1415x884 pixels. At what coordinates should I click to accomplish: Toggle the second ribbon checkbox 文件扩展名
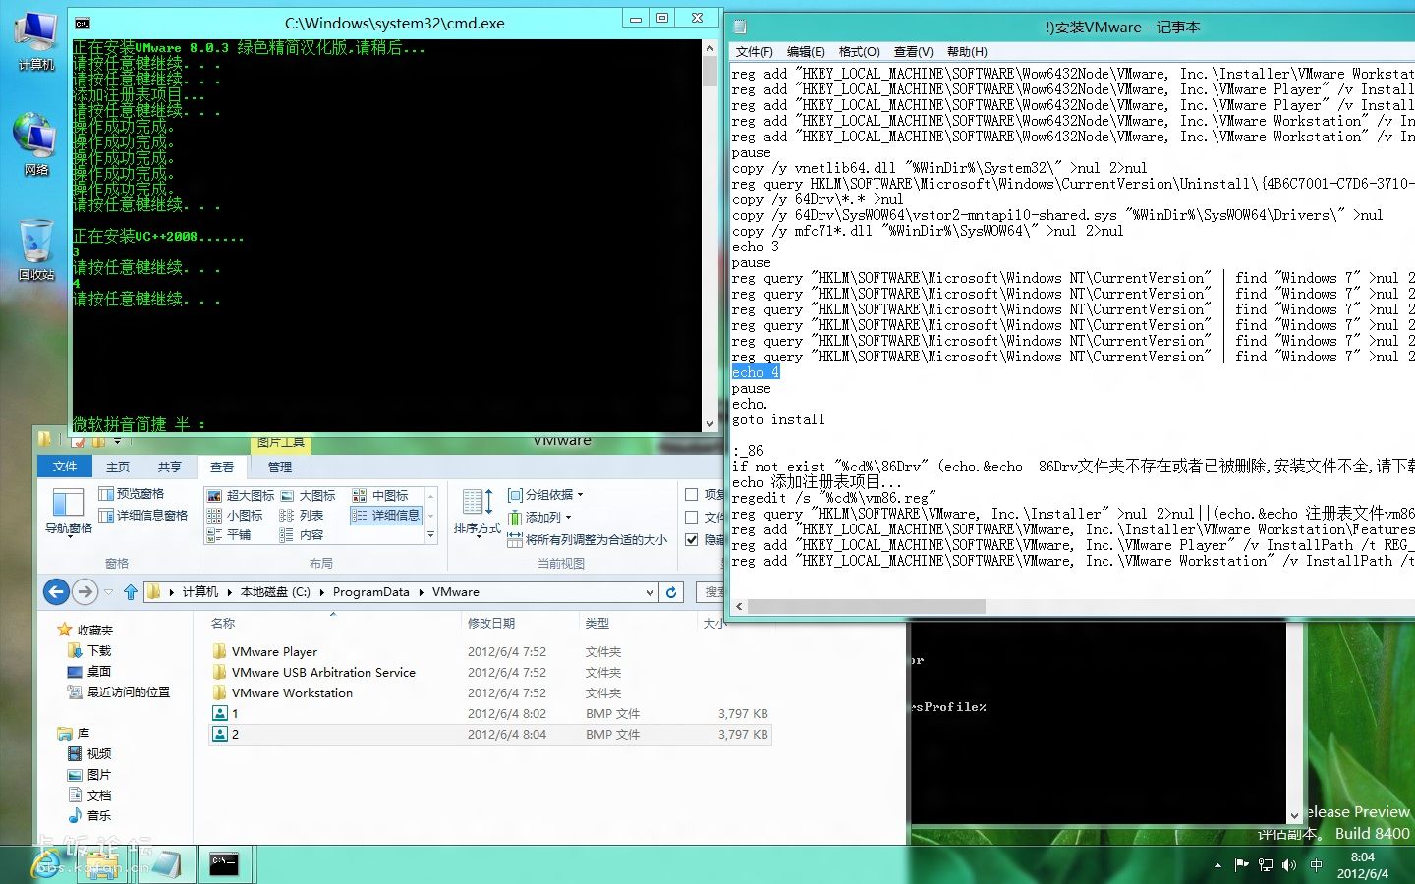691,517
